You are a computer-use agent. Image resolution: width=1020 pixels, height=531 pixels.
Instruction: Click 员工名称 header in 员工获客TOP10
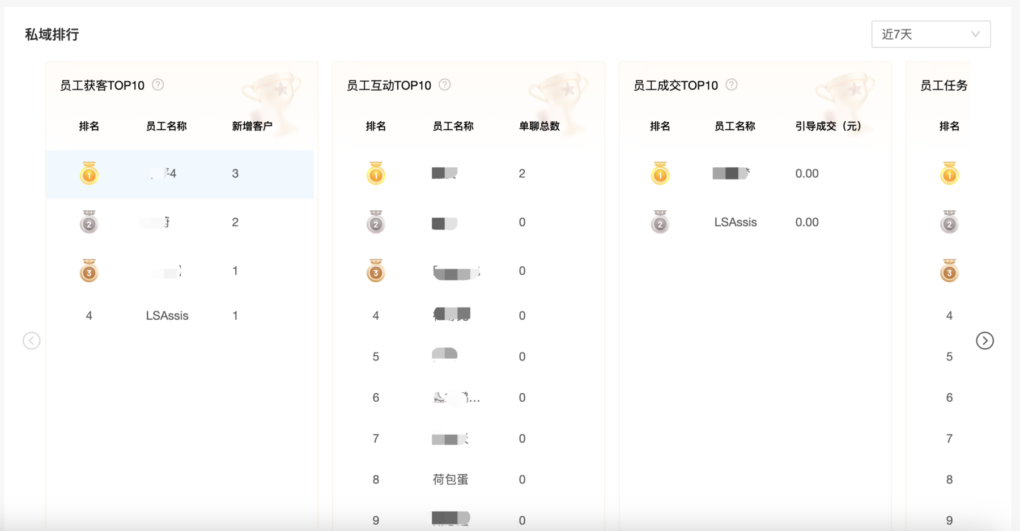click(167, 126)
